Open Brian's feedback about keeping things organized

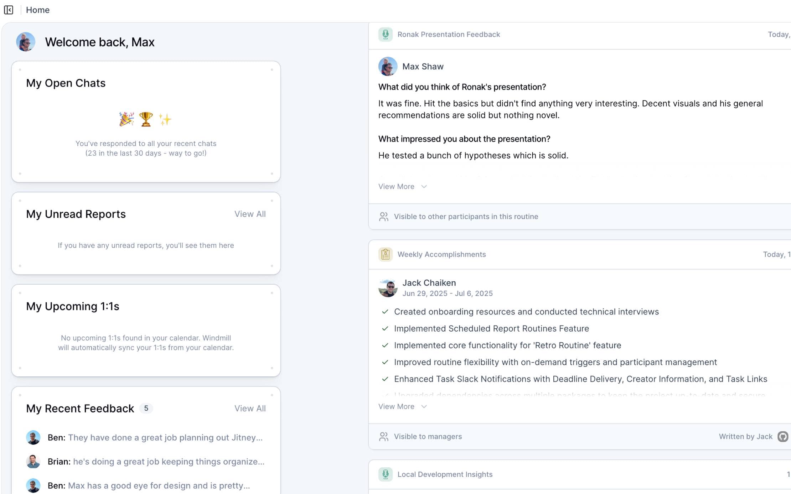pos(156,462)
